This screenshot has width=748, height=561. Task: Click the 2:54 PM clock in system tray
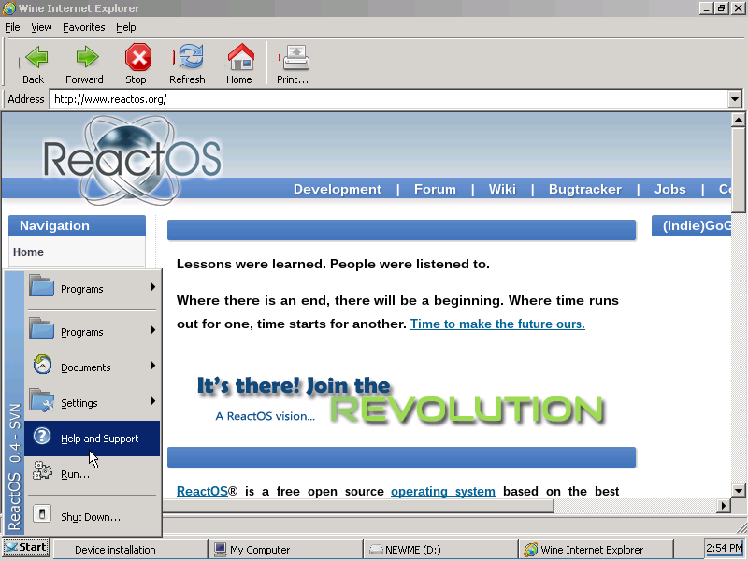point(724,548)
